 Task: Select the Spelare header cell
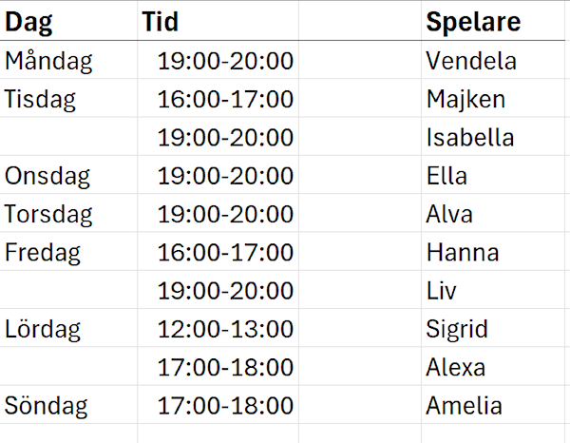tap(473, 23)
